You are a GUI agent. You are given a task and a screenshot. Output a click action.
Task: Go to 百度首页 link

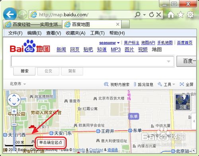[x=185, y=43]
